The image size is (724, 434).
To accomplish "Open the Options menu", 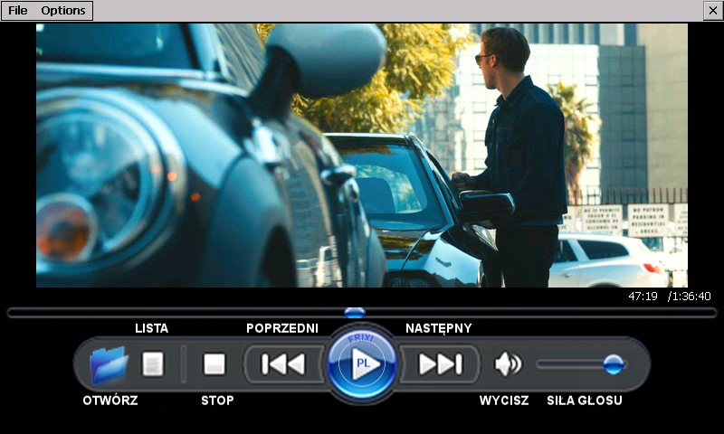I will click(63, 11).
